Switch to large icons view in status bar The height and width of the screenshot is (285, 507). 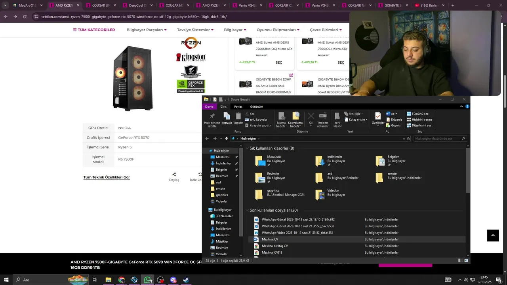(x=467, y=260)
